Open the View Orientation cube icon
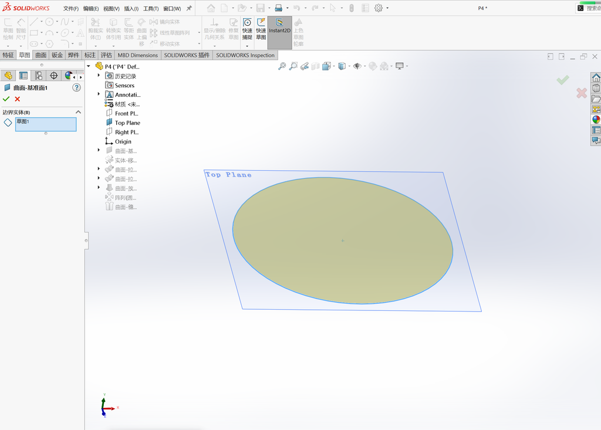Image resolution: width=601 pixels, height=430 pixels. coord(326,66)
